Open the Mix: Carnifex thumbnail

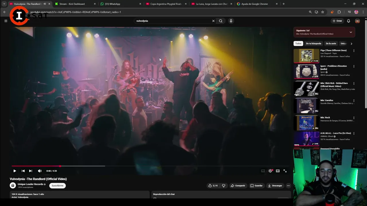point(306,106)
